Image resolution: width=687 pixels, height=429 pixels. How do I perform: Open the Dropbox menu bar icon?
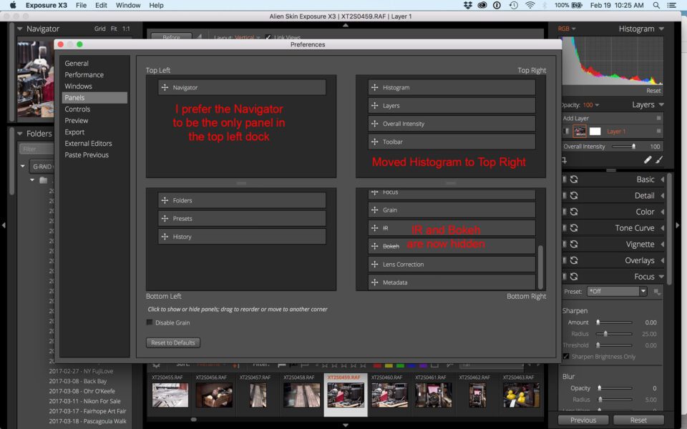(x=468, y=5)
